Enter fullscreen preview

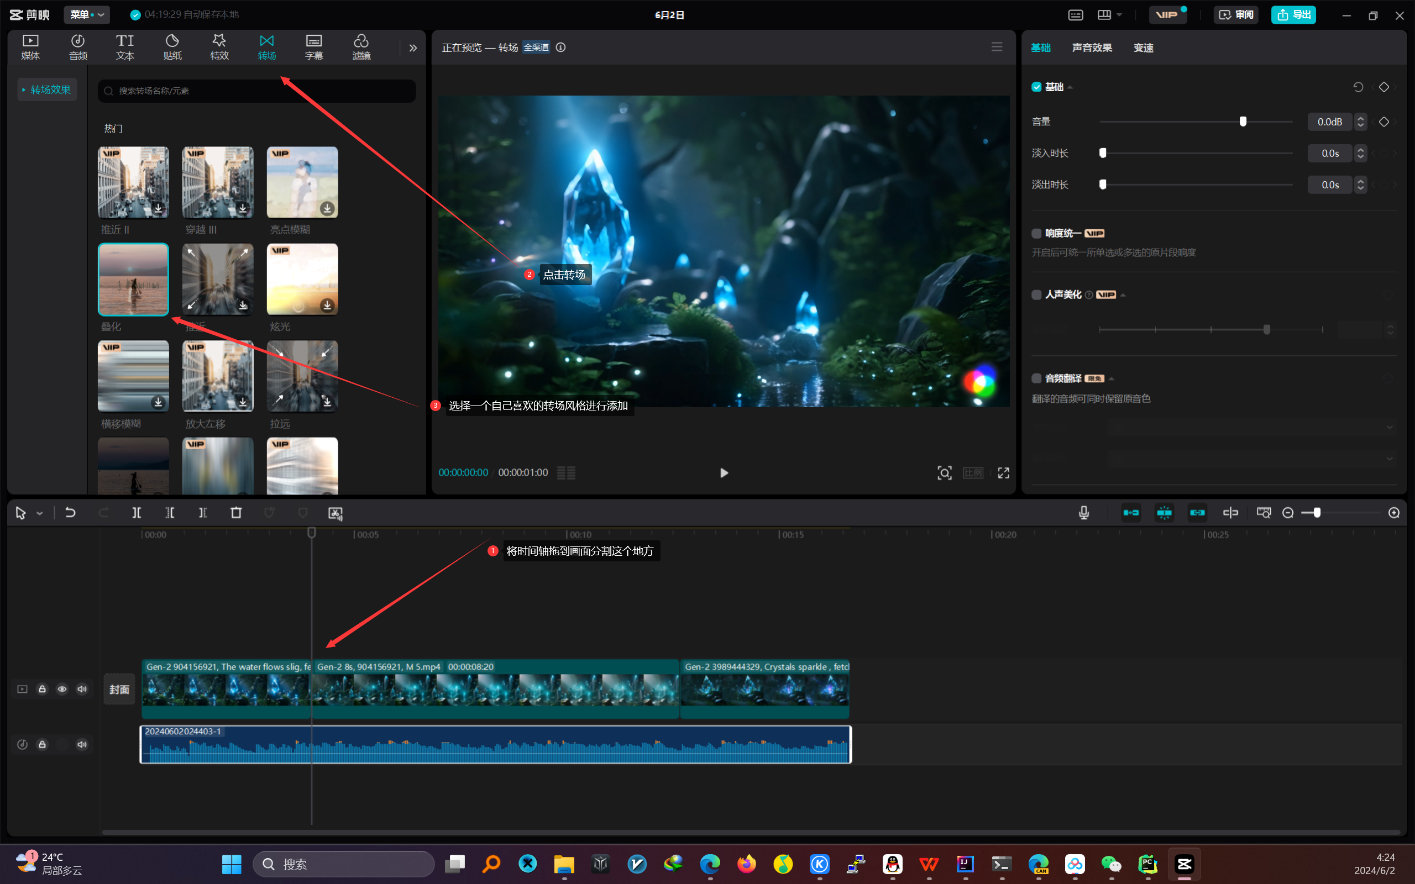click(x=1003, y=473)
